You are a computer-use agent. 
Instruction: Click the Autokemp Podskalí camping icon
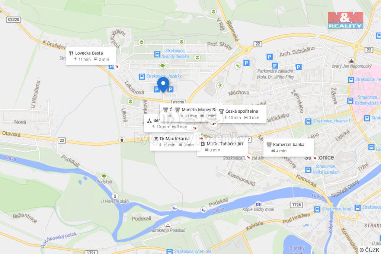tap(168, 225)
